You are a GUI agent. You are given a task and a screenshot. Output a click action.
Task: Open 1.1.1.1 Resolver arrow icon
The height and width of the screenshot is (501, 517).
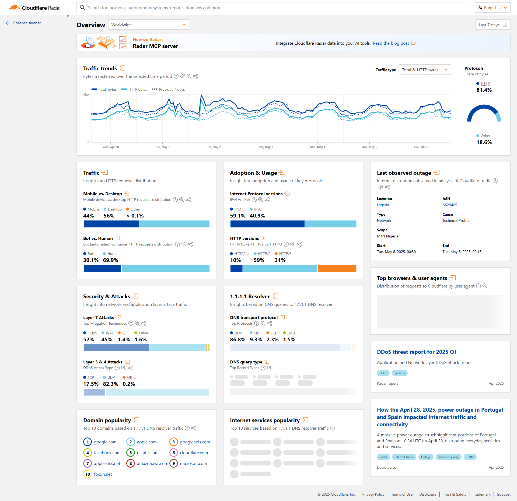[x=275, y=296]
